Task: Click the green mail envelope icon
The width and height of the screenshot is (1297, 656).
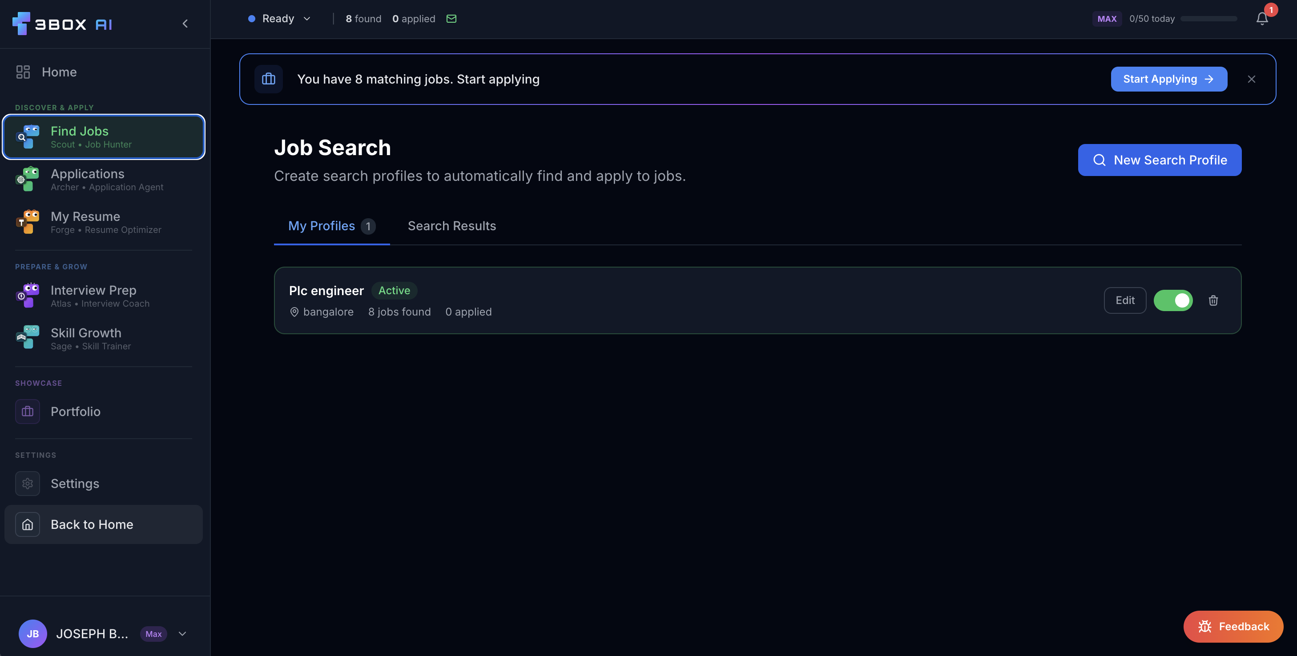Action: 451,19
